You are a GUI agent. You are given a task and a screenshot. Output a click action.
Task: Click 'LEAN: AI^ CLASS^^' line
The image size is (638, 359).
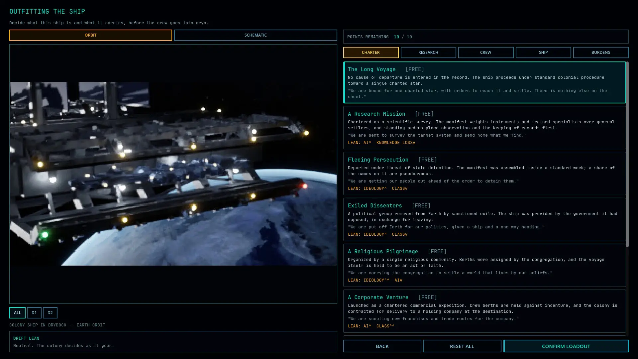tap(371, 326)
